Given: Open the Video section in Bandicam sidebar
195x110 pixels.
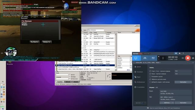Looking at the screenshot, I should click(137, 77).
